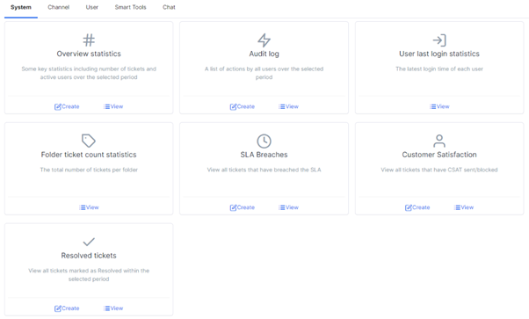Create an Overview statistics report
529x319 pixels.
67,106
